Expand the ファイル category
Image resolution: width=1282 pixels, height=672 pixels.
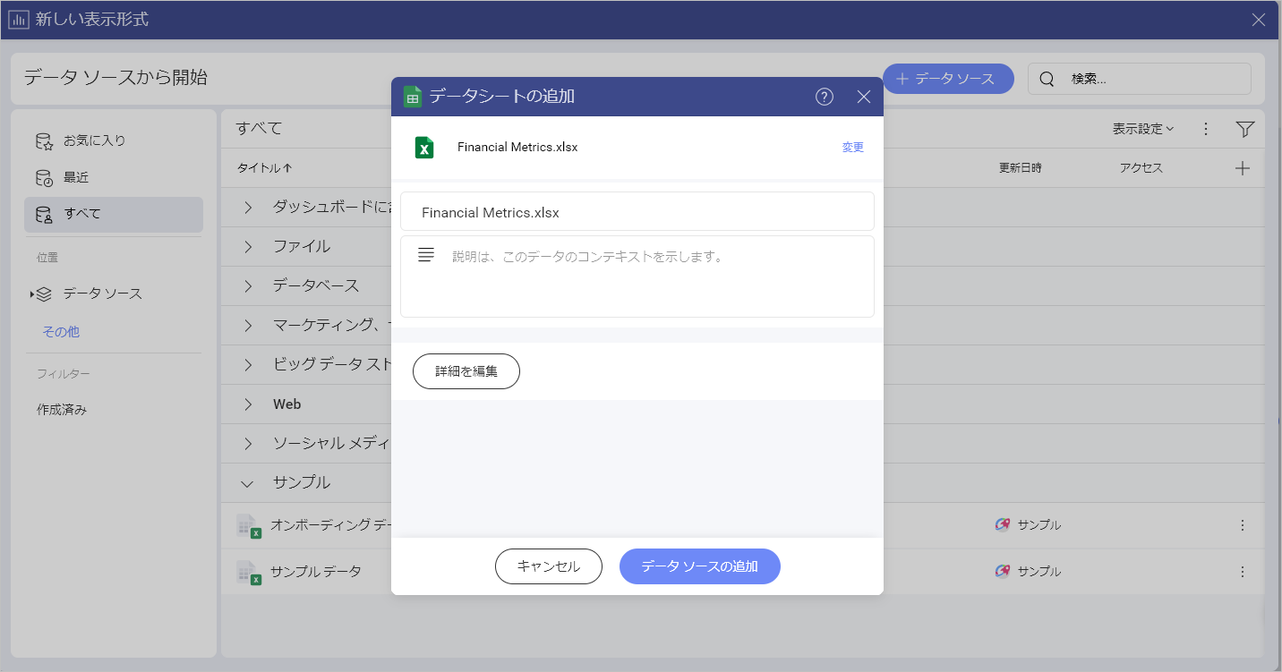[x=249, y=247]
